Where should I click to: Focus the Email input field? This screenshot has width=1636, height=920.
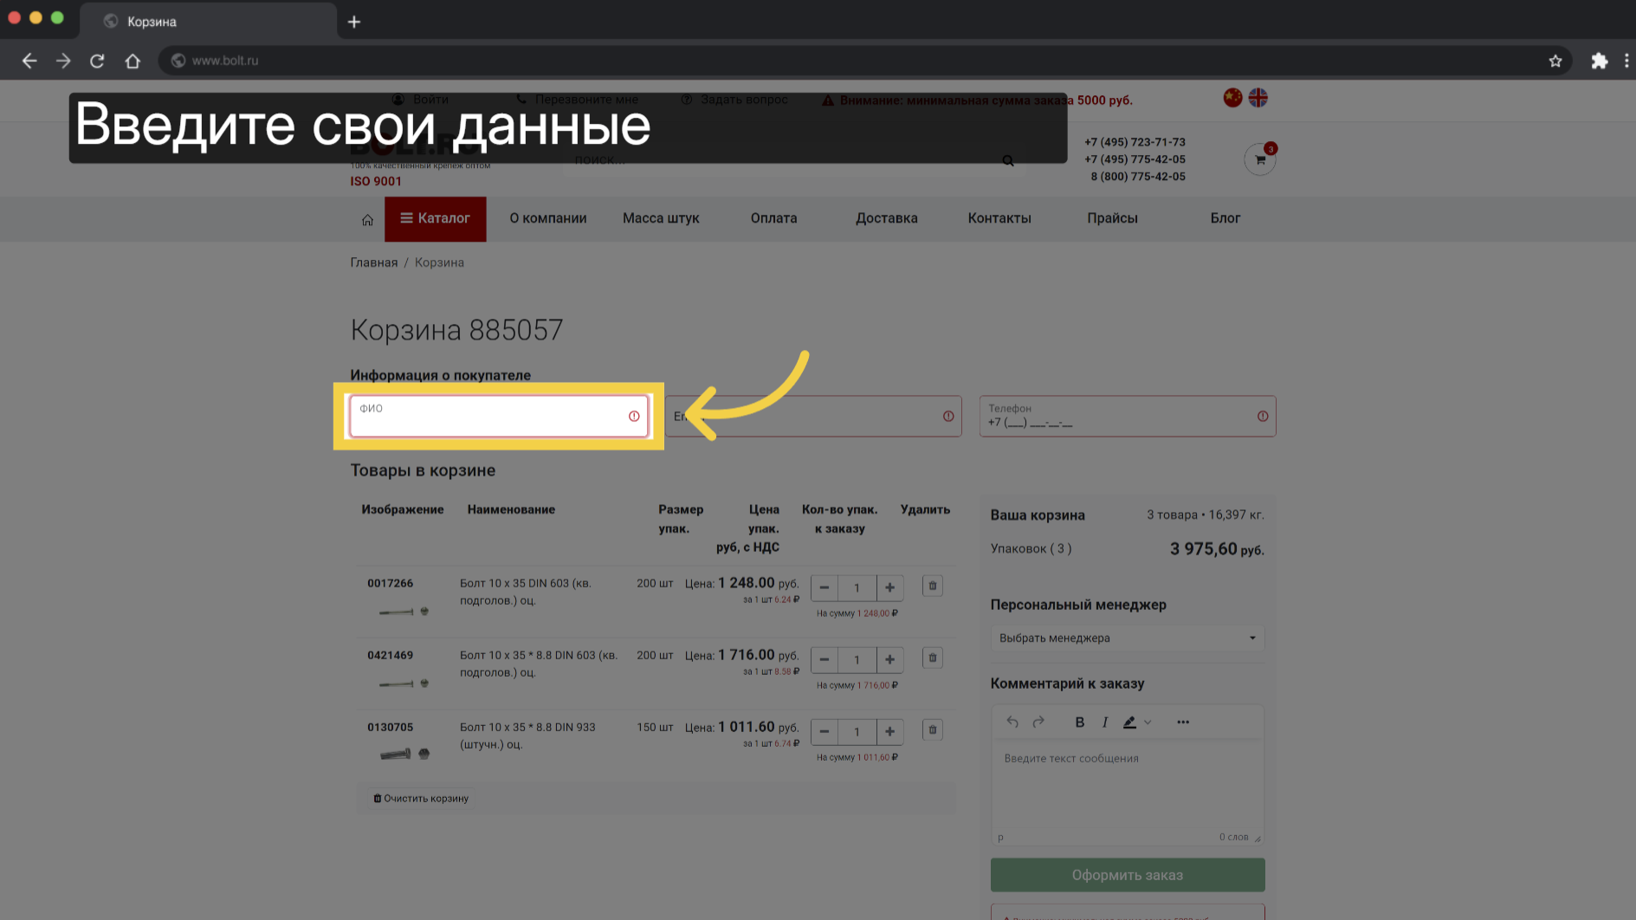813,417
